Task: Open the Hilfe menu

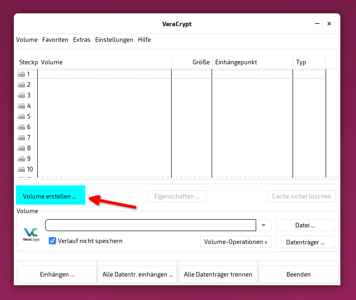Action: point(144,40)
